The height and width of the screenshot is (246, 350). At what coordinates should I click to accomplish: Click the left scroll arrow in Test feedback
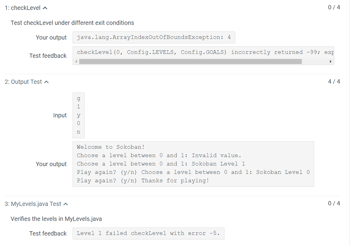point(76,62)
